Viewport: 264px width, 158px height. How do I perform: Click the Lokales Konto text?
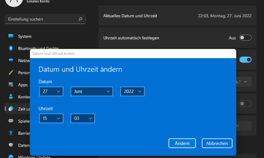click(38, 2)
